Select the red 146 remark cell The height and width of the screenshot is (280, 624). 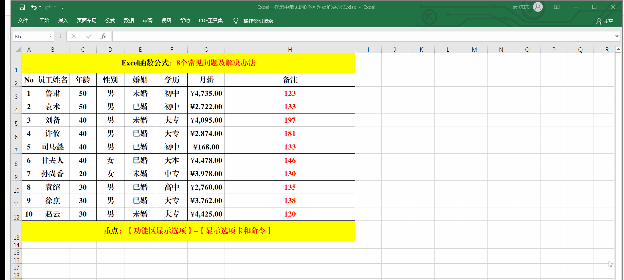(290, 160)
